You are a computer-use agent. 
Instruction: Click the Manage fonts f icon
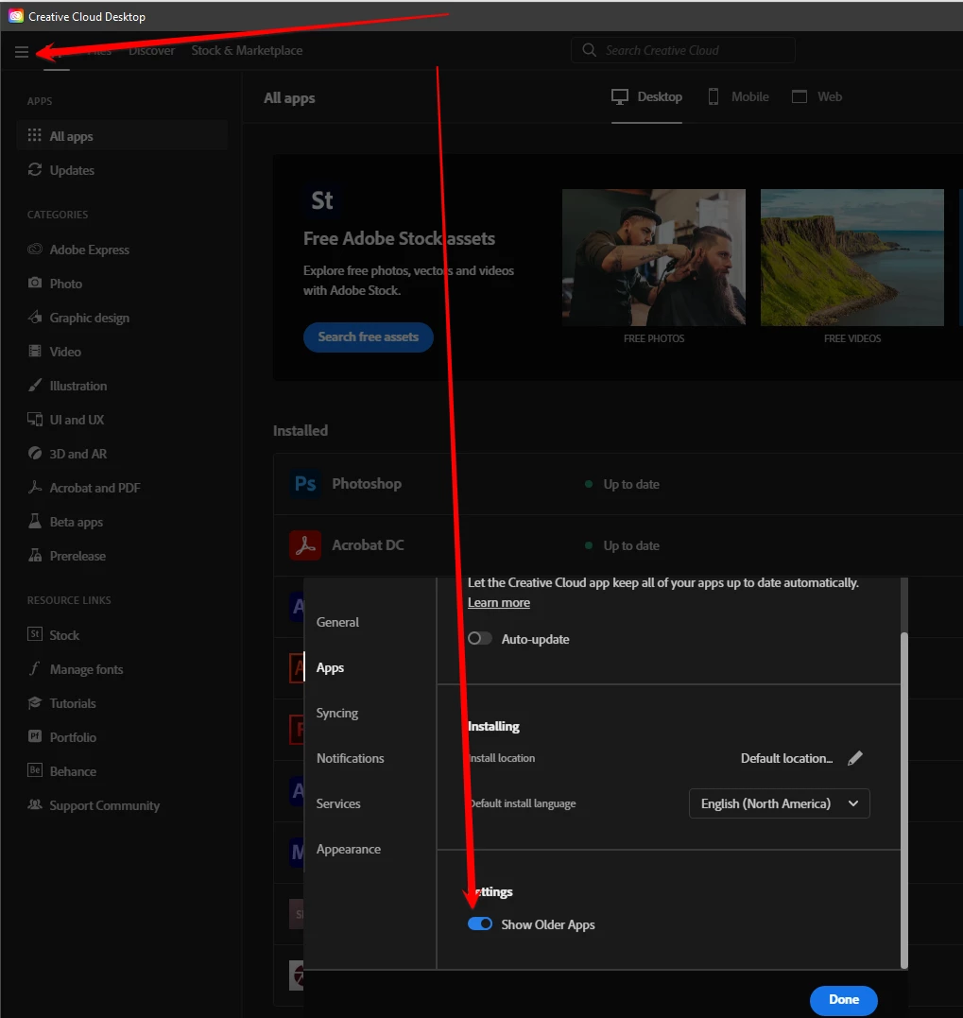34,668
